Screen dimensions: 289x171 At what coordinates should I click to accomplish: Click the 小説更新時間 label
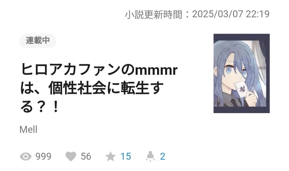154,14
